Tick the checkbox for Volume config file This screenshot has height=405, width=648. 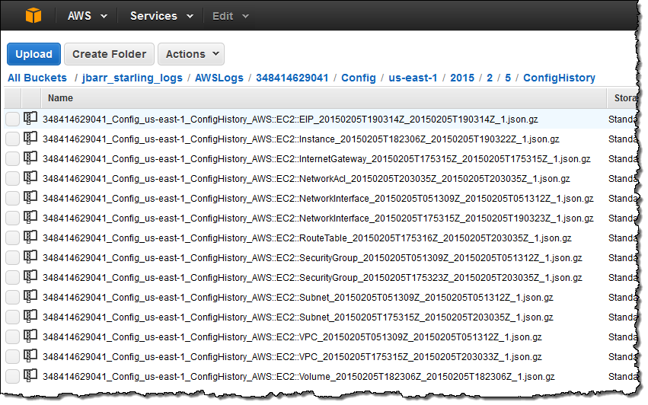click(x=12, y=376)
